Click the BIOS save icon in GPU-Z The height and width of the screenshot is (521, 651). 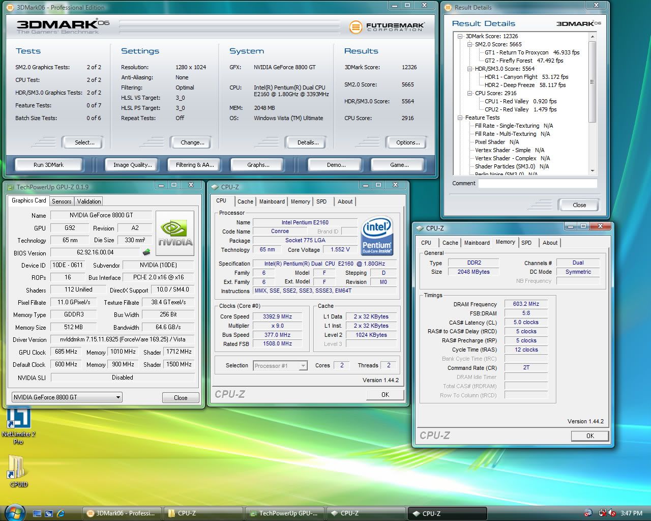tap(146, 252)
